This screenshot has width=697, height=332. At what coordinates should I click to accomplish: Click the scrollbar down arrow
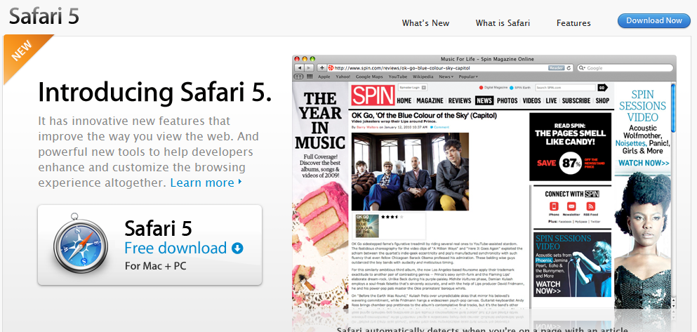(x=673, y=306)
